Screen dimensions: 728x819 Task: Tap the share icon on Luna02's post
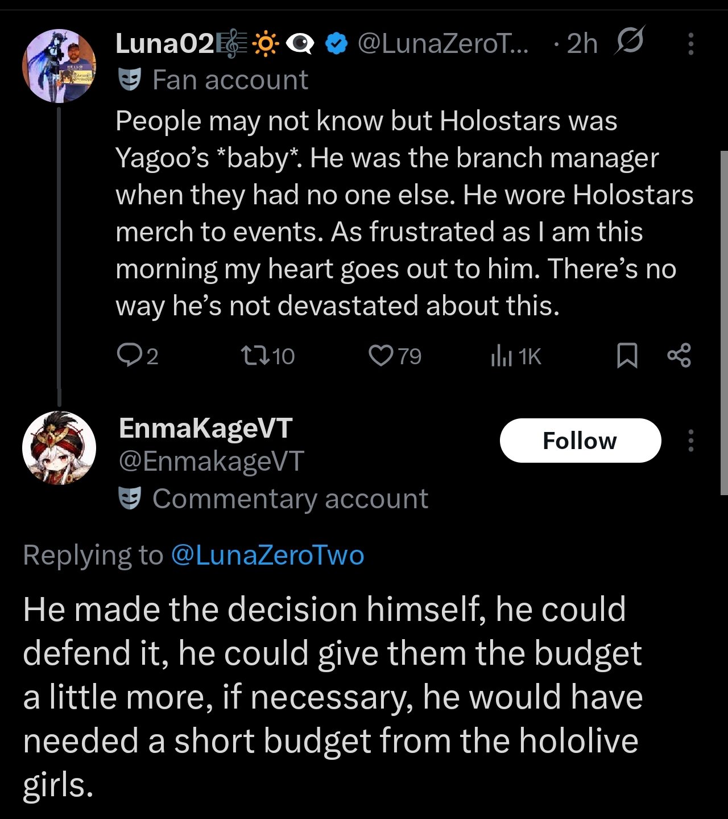click(x=679, y=356)
